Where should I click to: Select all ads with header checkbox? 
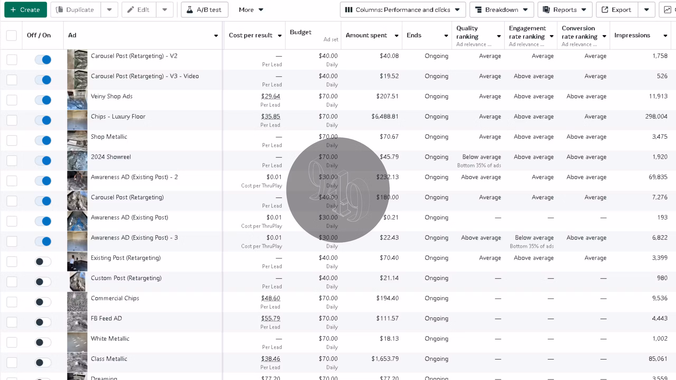pyautogui.click(x=11, y=35)
